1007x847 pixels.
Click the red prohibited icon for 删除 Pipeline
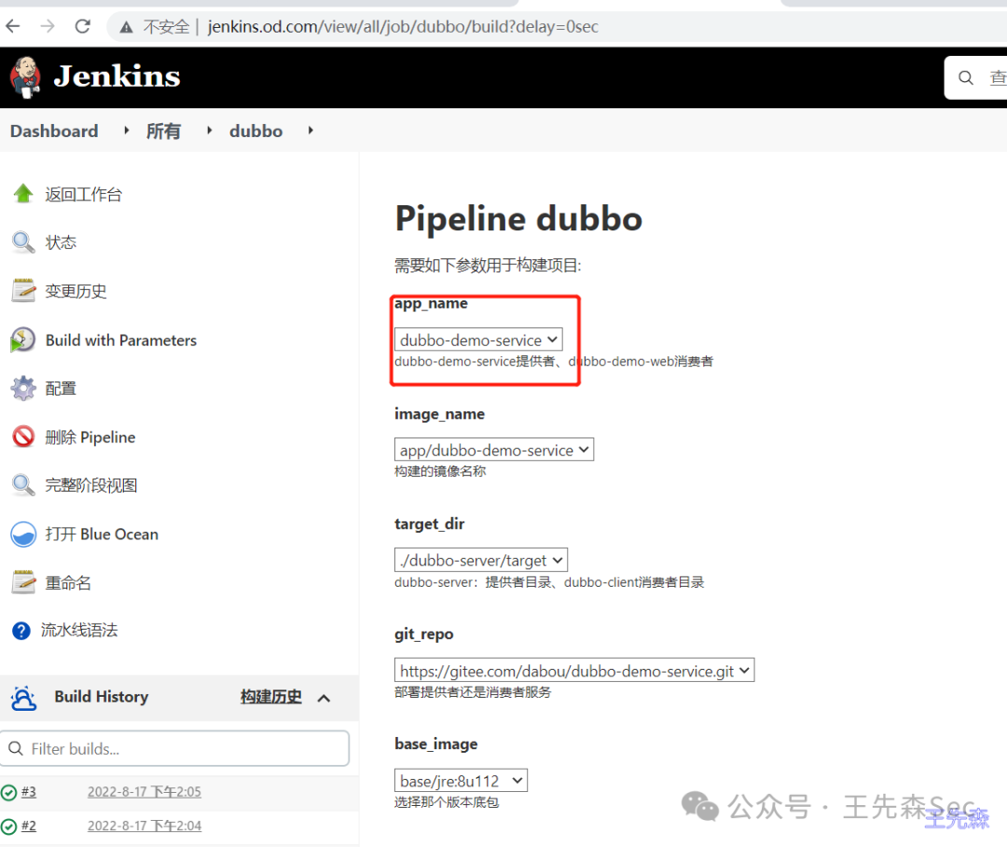(x=23, y=437)
